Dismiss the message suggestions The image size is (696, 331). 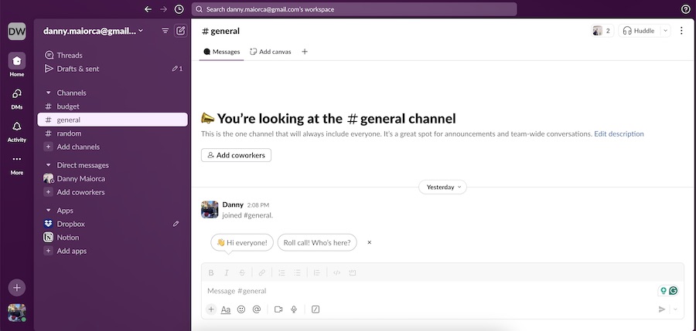(370, 242)
